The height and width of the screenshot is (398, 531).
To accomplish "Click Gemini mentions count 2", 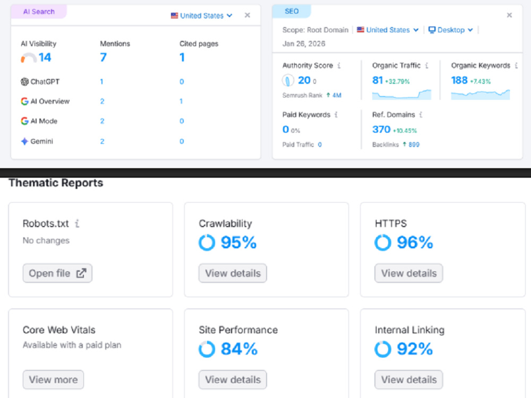I will point(102,141).
